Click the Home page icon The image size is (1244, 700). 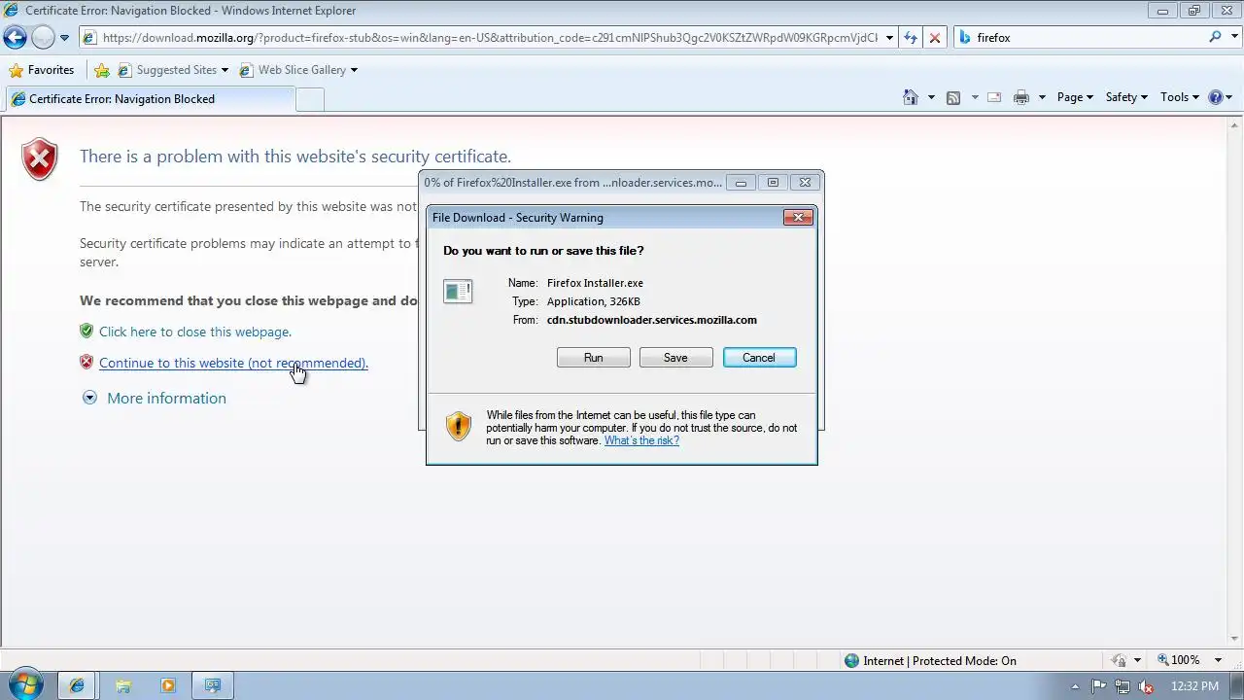point(910,97)
